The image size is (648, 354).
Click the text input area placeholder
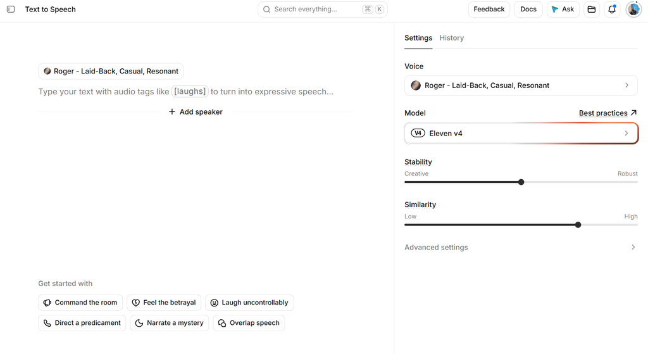[x=186, y=91]
